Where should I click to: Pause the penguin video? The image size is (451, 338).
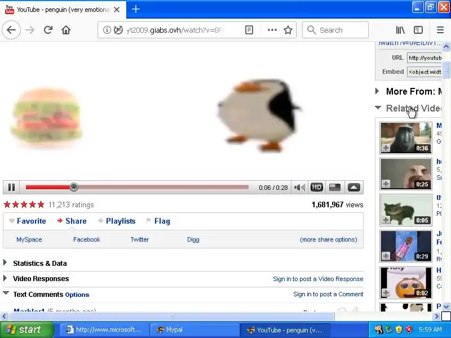(11, 188)
